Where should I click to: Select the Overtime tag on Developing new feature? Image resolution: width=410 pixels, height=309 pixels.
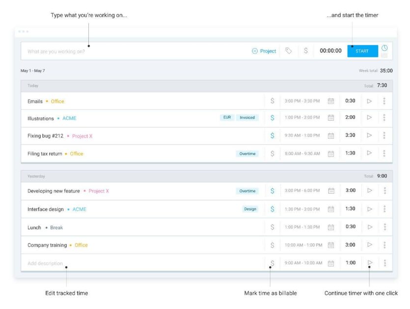point(247,191)
